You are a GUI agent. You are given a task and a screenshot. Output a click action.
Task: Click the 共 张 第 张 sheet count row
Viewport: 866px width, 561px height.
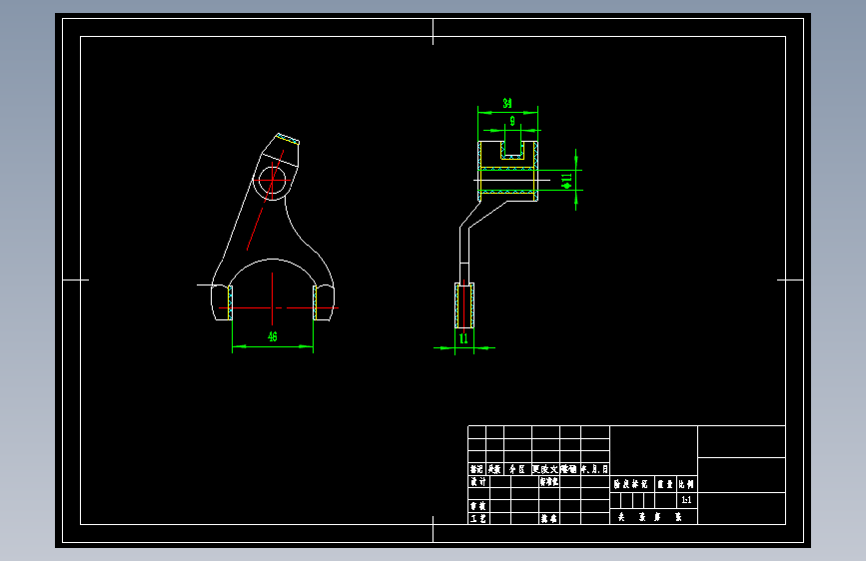pyautogui.click(x=653, y=517)
